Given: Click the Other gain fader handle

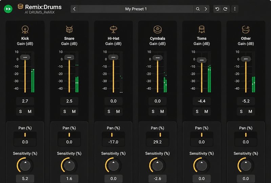Looking at the screenshot, I should [246, 59].
